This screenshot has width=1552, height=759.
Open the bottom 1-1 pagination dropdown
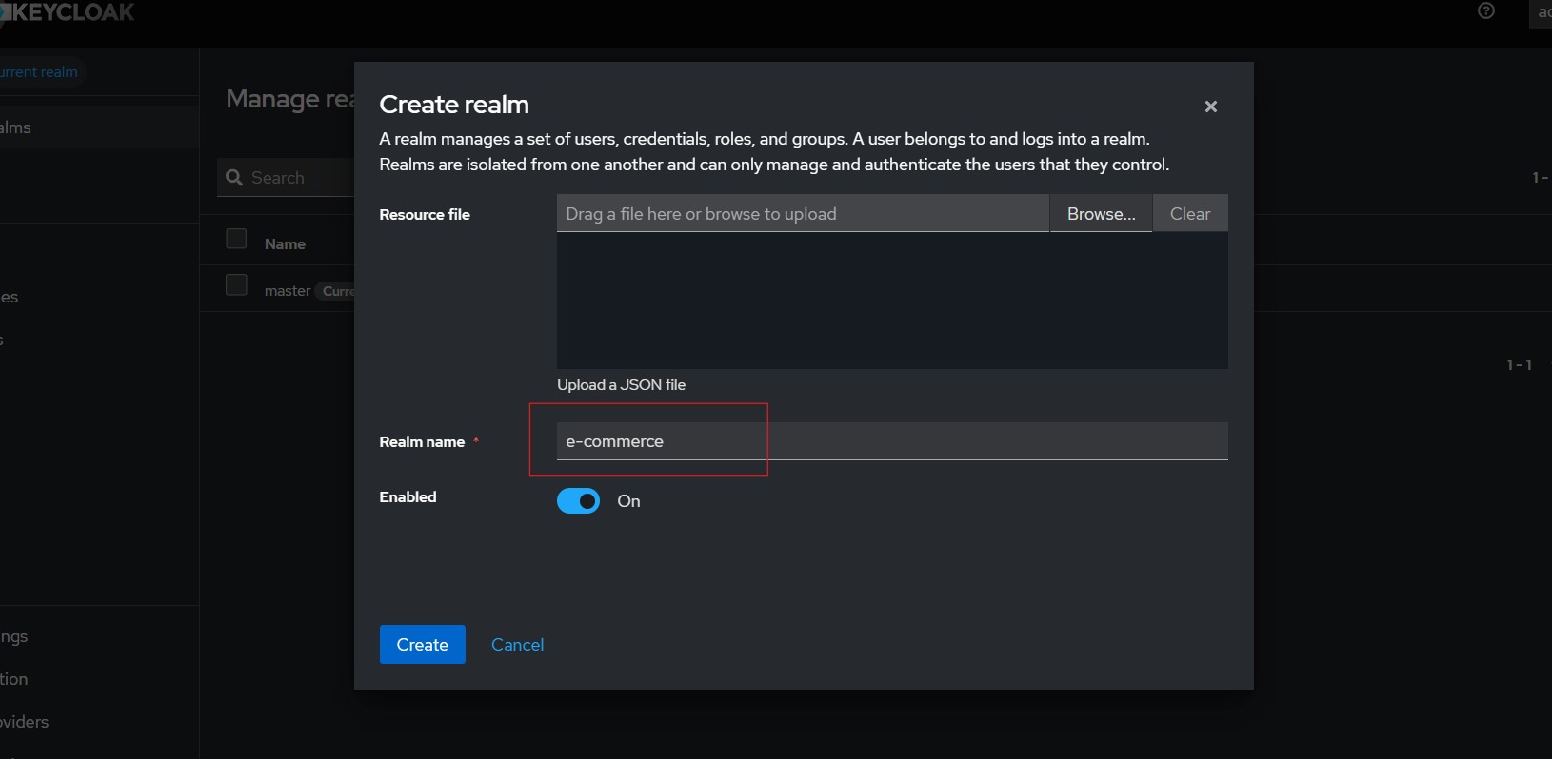tap(1520, 365)
